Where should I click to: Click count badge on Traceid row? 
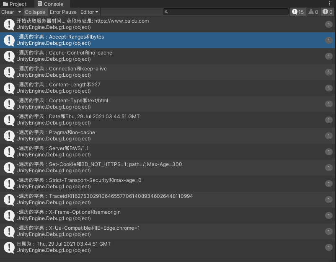[328, 200]
